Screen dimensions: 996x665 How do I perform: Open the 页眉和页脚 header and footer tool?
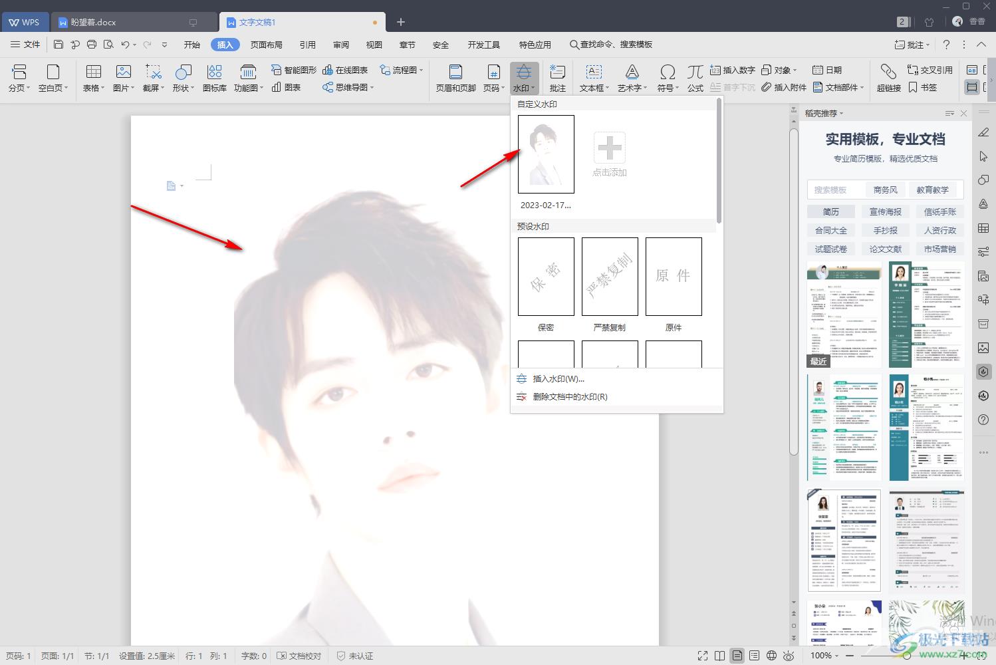tap(455, 78)
